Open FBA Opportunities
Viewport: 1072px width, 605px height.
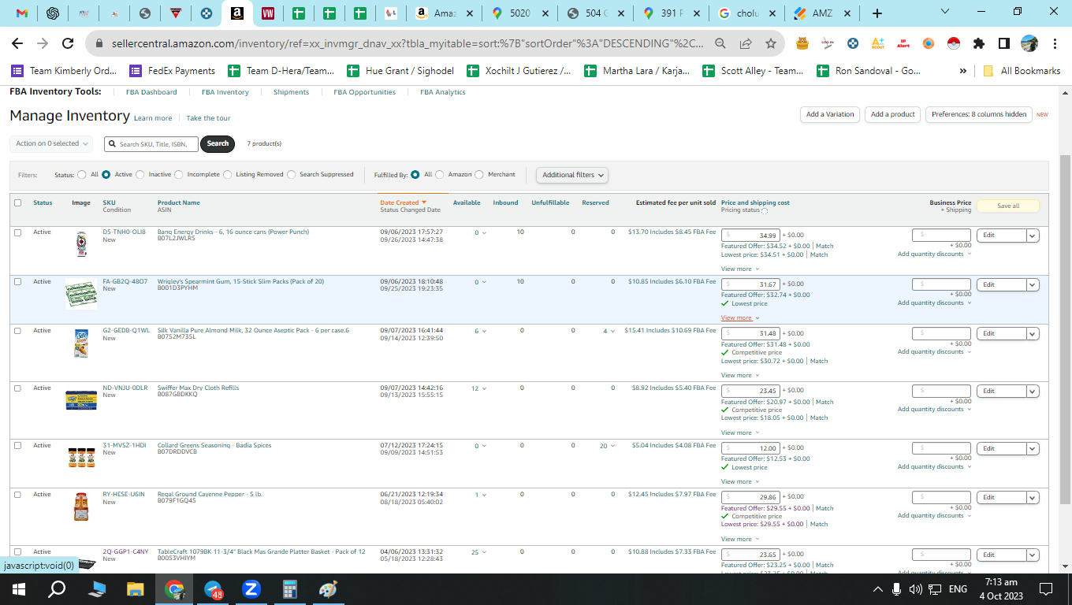[x=365, y=92]
